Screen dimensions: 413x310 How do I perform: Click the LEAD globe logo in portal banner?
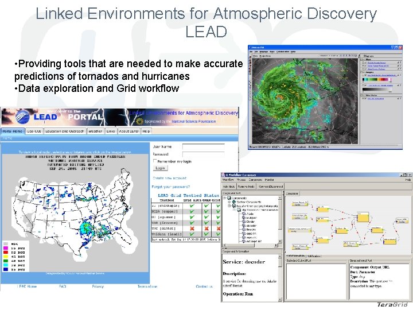(x=22, y=117)
